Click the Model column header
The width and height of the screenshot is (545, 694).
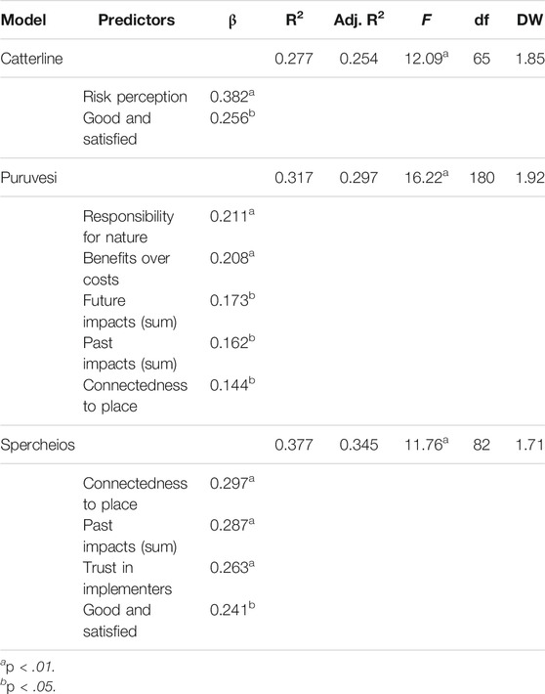coord(23,20)
